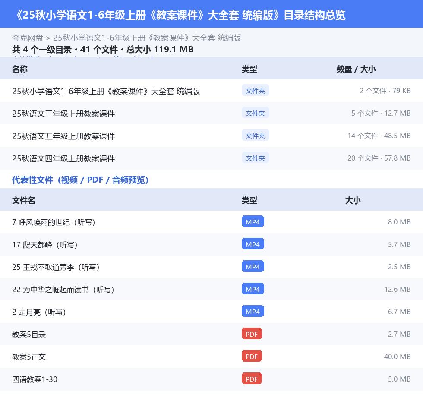Click PDF badge for 四语教案1-30
The height and width of the screenshot is (404, 423).
click(x=252, y=379)
